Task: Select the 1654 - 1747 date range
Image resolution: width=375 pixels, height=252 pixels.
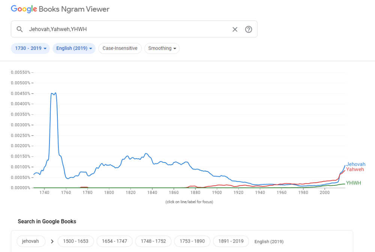Action: click(x=114, y=241)
